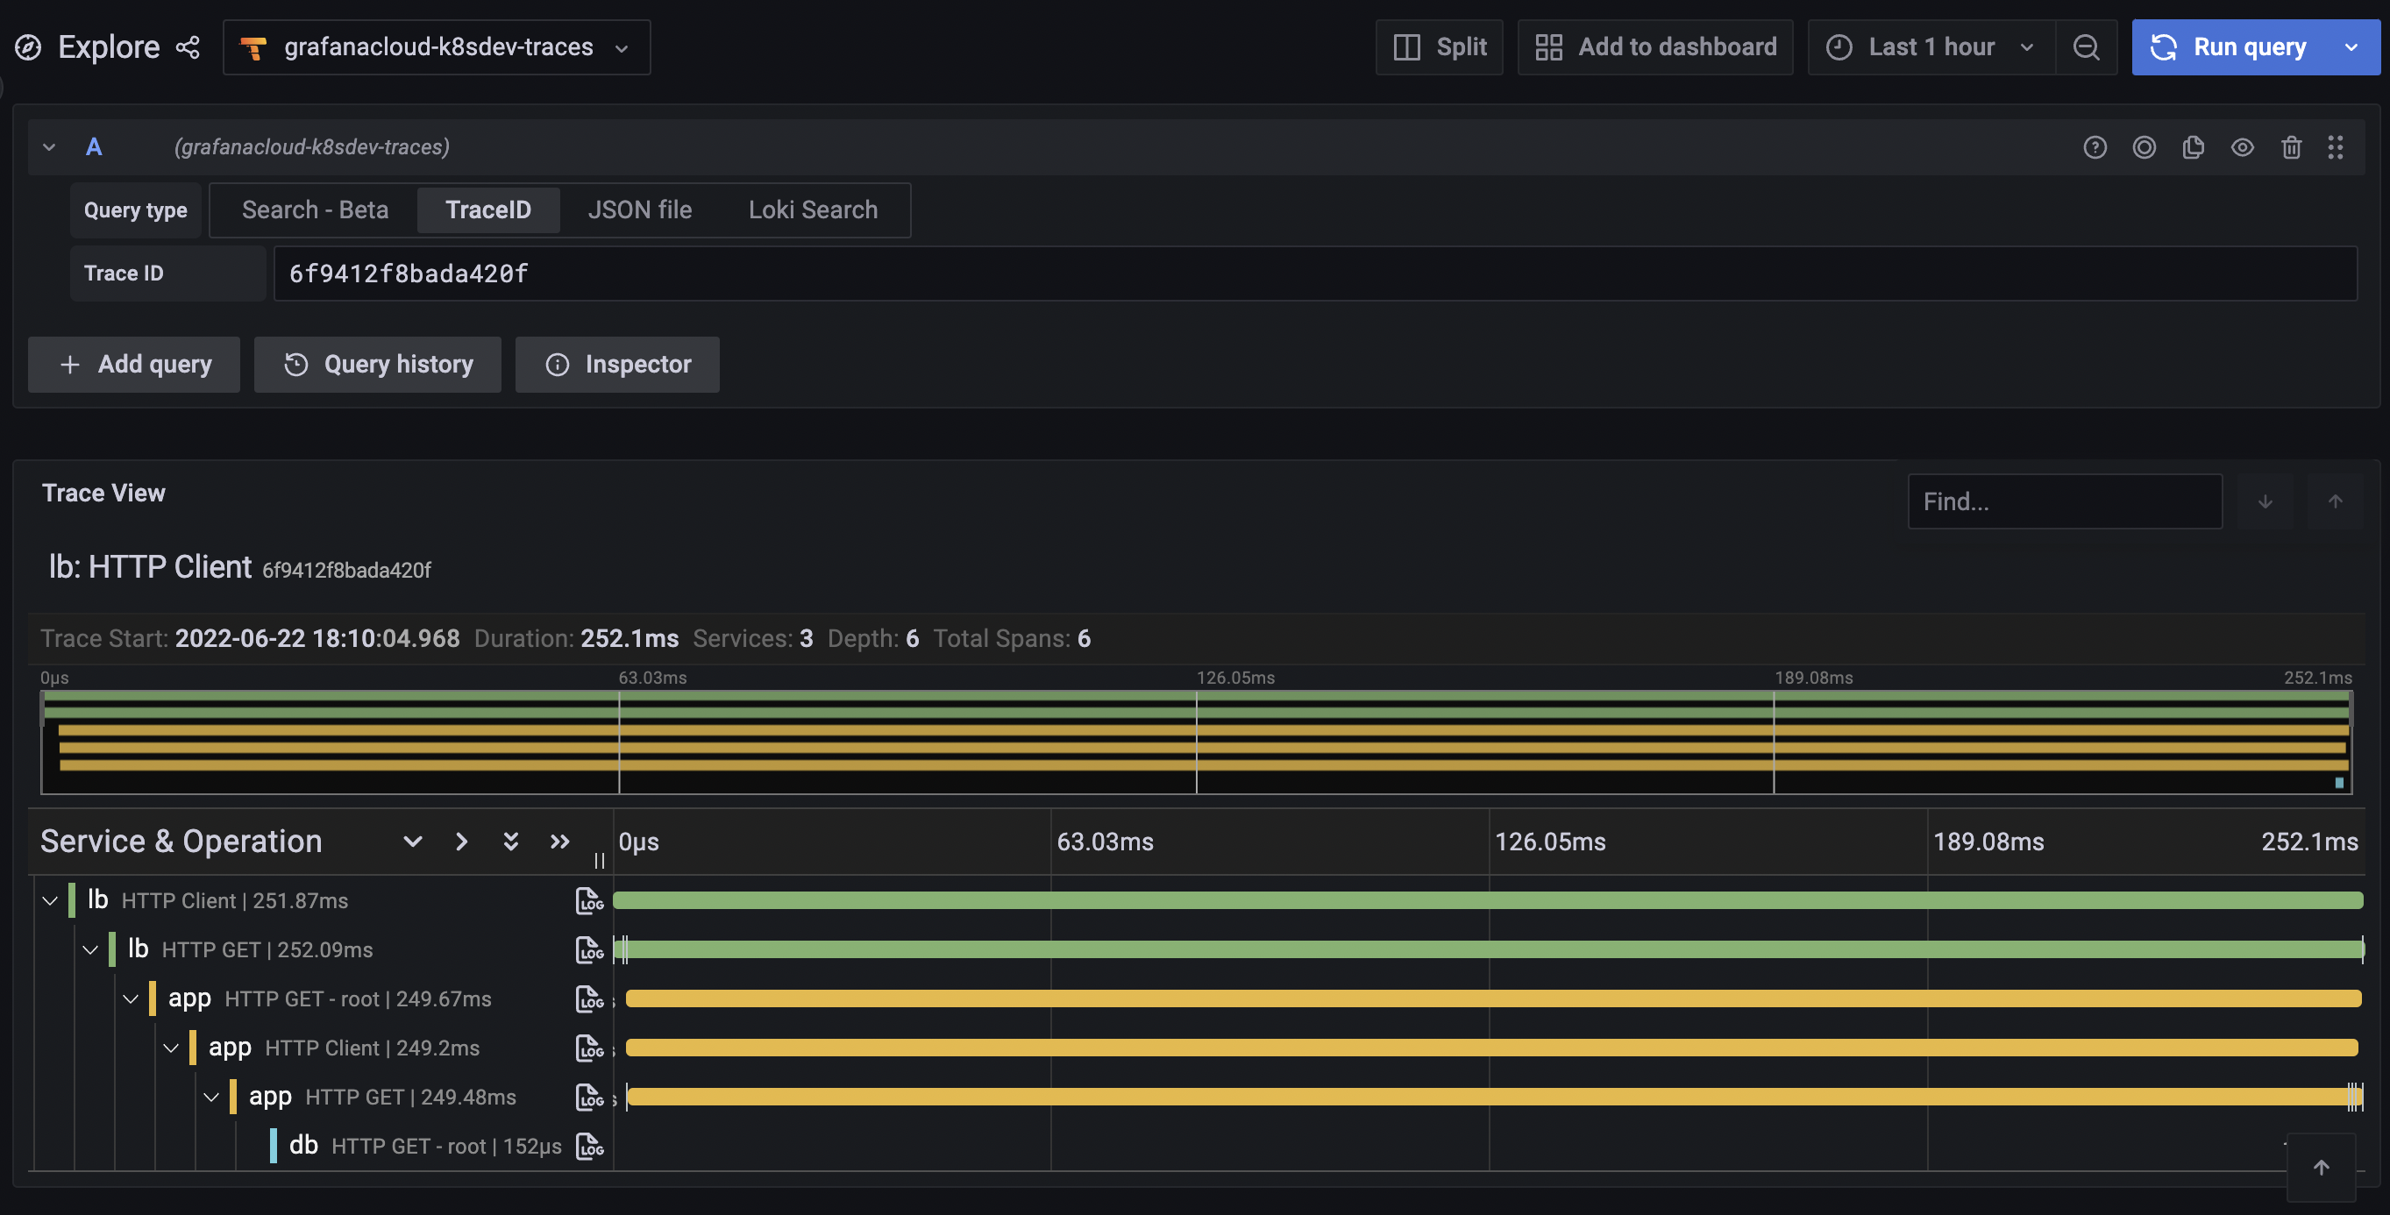Click the drag handle dots for query A
The height and width of the screenshot is (1215, 2390).
2336,146
